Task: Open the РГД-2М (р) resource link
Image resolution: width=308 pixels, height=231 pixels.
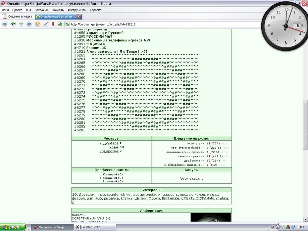Action: (x=109, y=143)
